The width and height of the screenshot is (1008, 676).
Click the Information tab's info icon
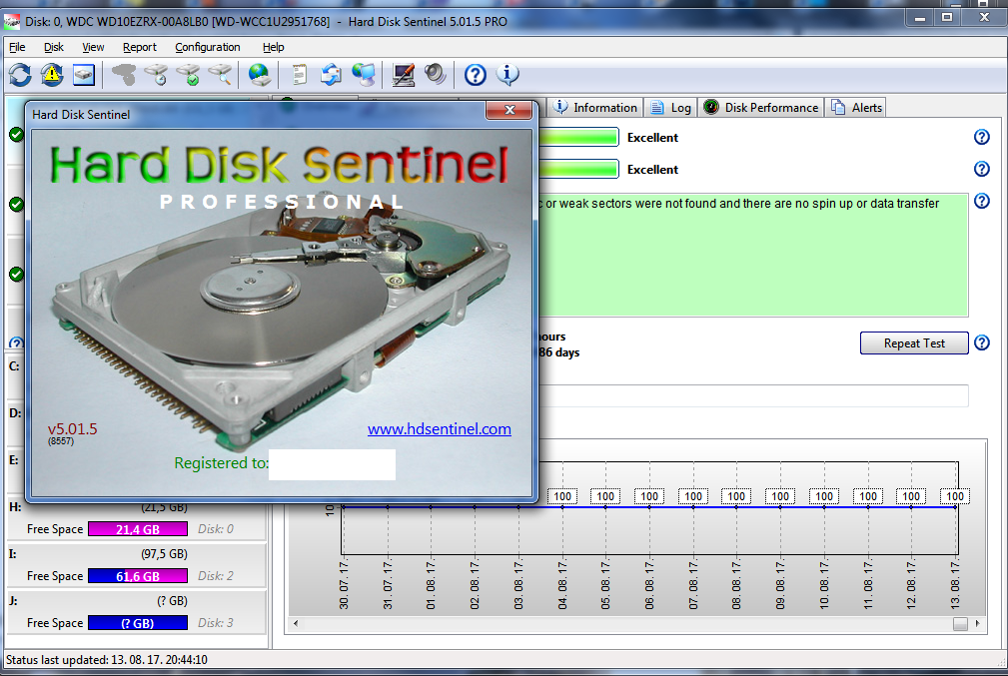tap(560, 107)
